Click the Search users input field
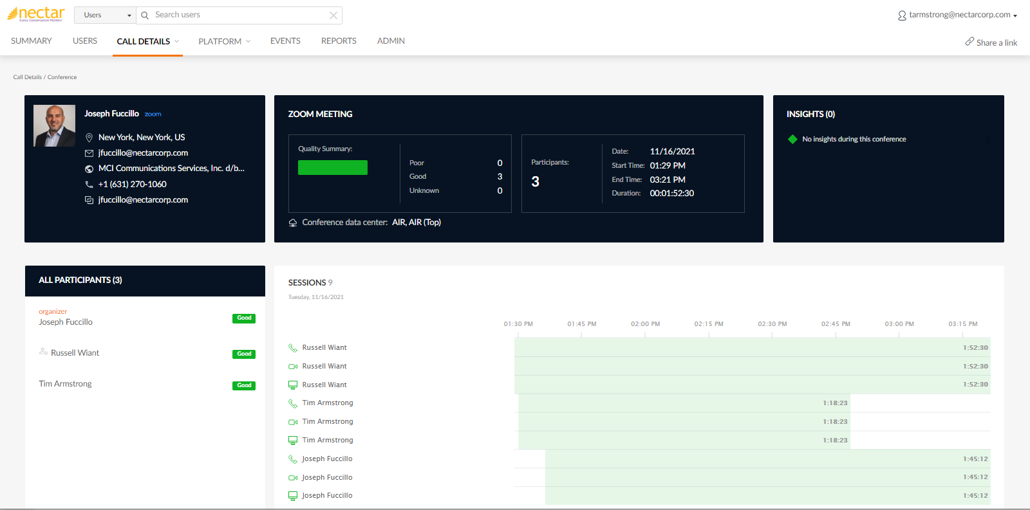 (x=239, y=15)
